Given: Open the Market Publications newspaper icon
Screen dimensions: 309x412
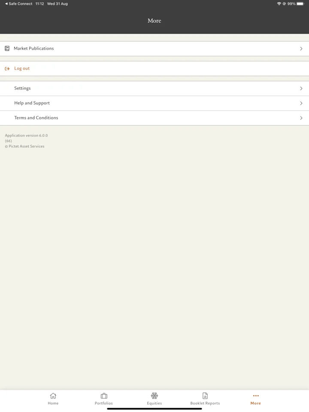Looking at the screenshot, I should [x=7, y=48].
